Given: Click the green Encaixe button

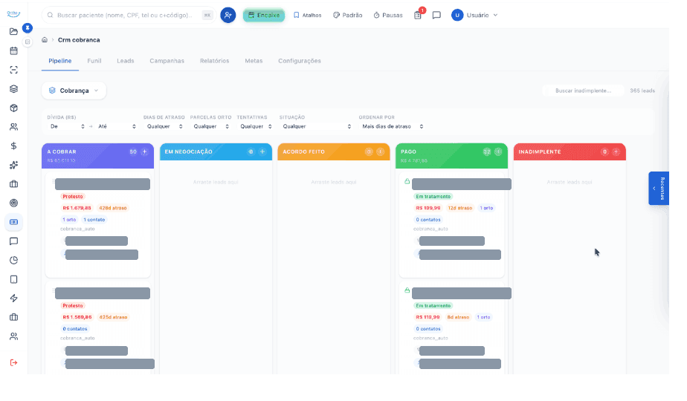Looking at the screenshot, I should (264, 15).
